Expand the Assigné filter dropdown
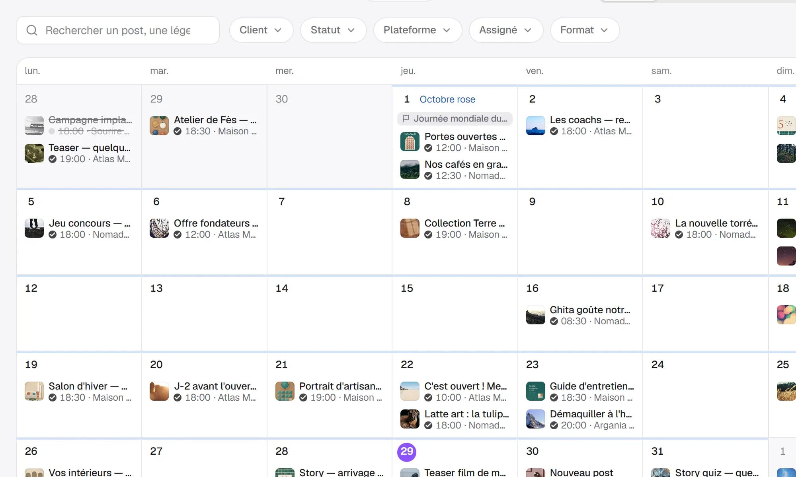The image size is (796, 477). point(506,30)
